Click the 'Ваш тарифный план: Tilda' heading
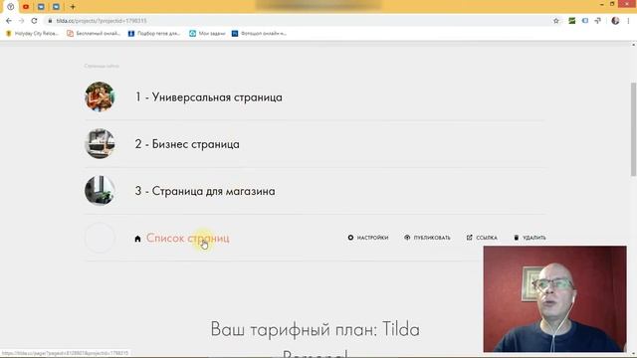This screenshot has width=637, height=358. point(316,329)
